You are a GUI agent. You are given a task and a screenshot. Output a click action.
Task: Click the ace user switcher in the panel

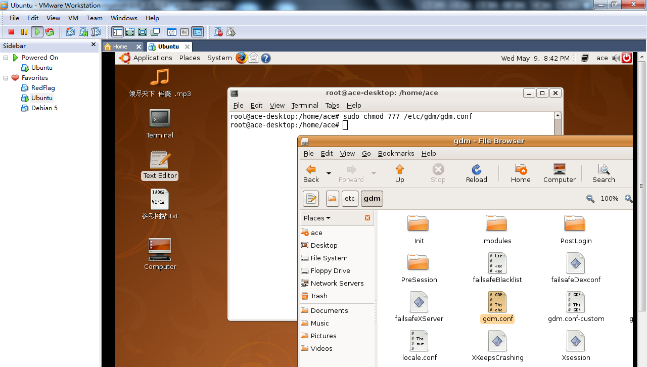click(x=602, y=58)
